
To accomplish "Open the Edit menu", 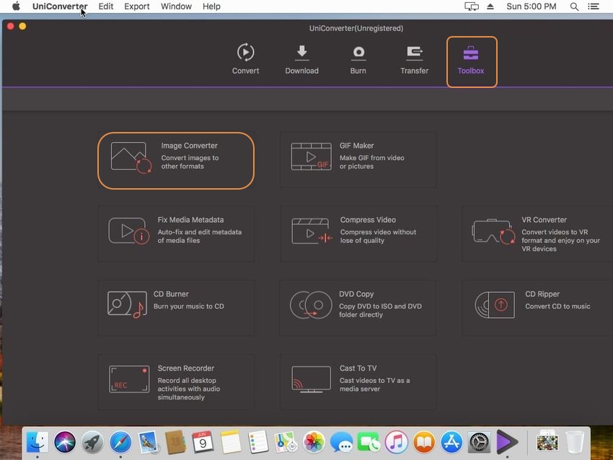I will pyautogui.click(x=106, y=6).
